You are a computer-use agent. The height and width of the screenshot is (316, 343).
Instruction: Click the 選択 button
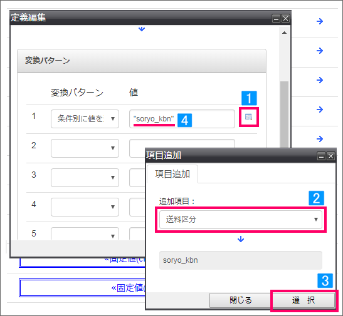[303, 300]
